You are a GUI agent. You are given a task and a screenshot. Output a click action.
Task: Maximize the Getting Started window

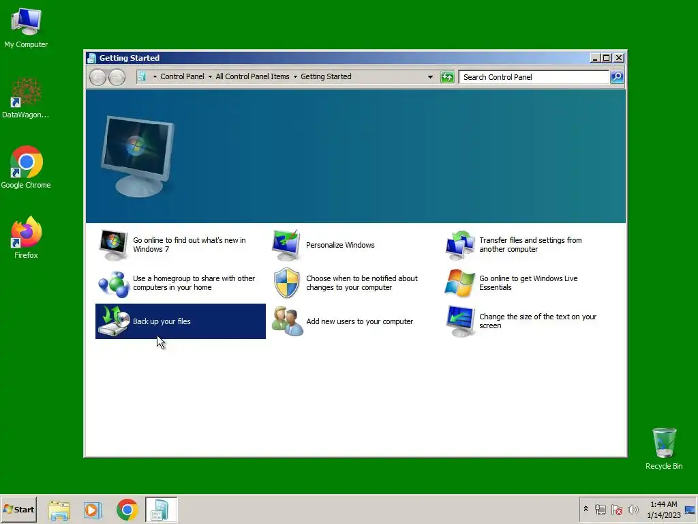point(606,58)
